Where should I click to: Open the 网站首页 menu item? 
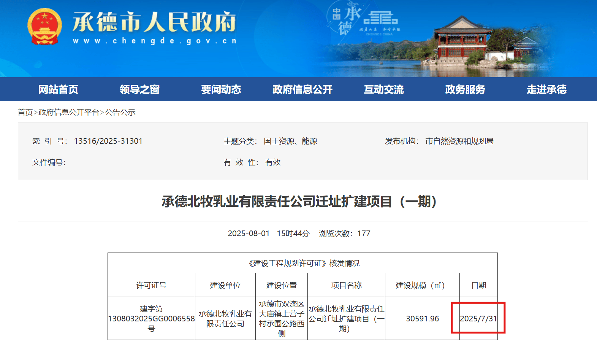pyautogui.click(x=58, y=89)
